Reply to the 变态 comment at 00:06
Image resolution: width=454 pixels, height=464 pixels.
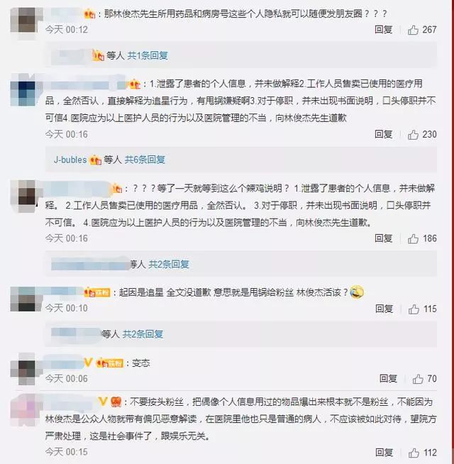388,378
